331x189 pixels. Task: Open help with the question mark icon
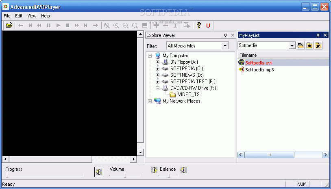point(199,25)
